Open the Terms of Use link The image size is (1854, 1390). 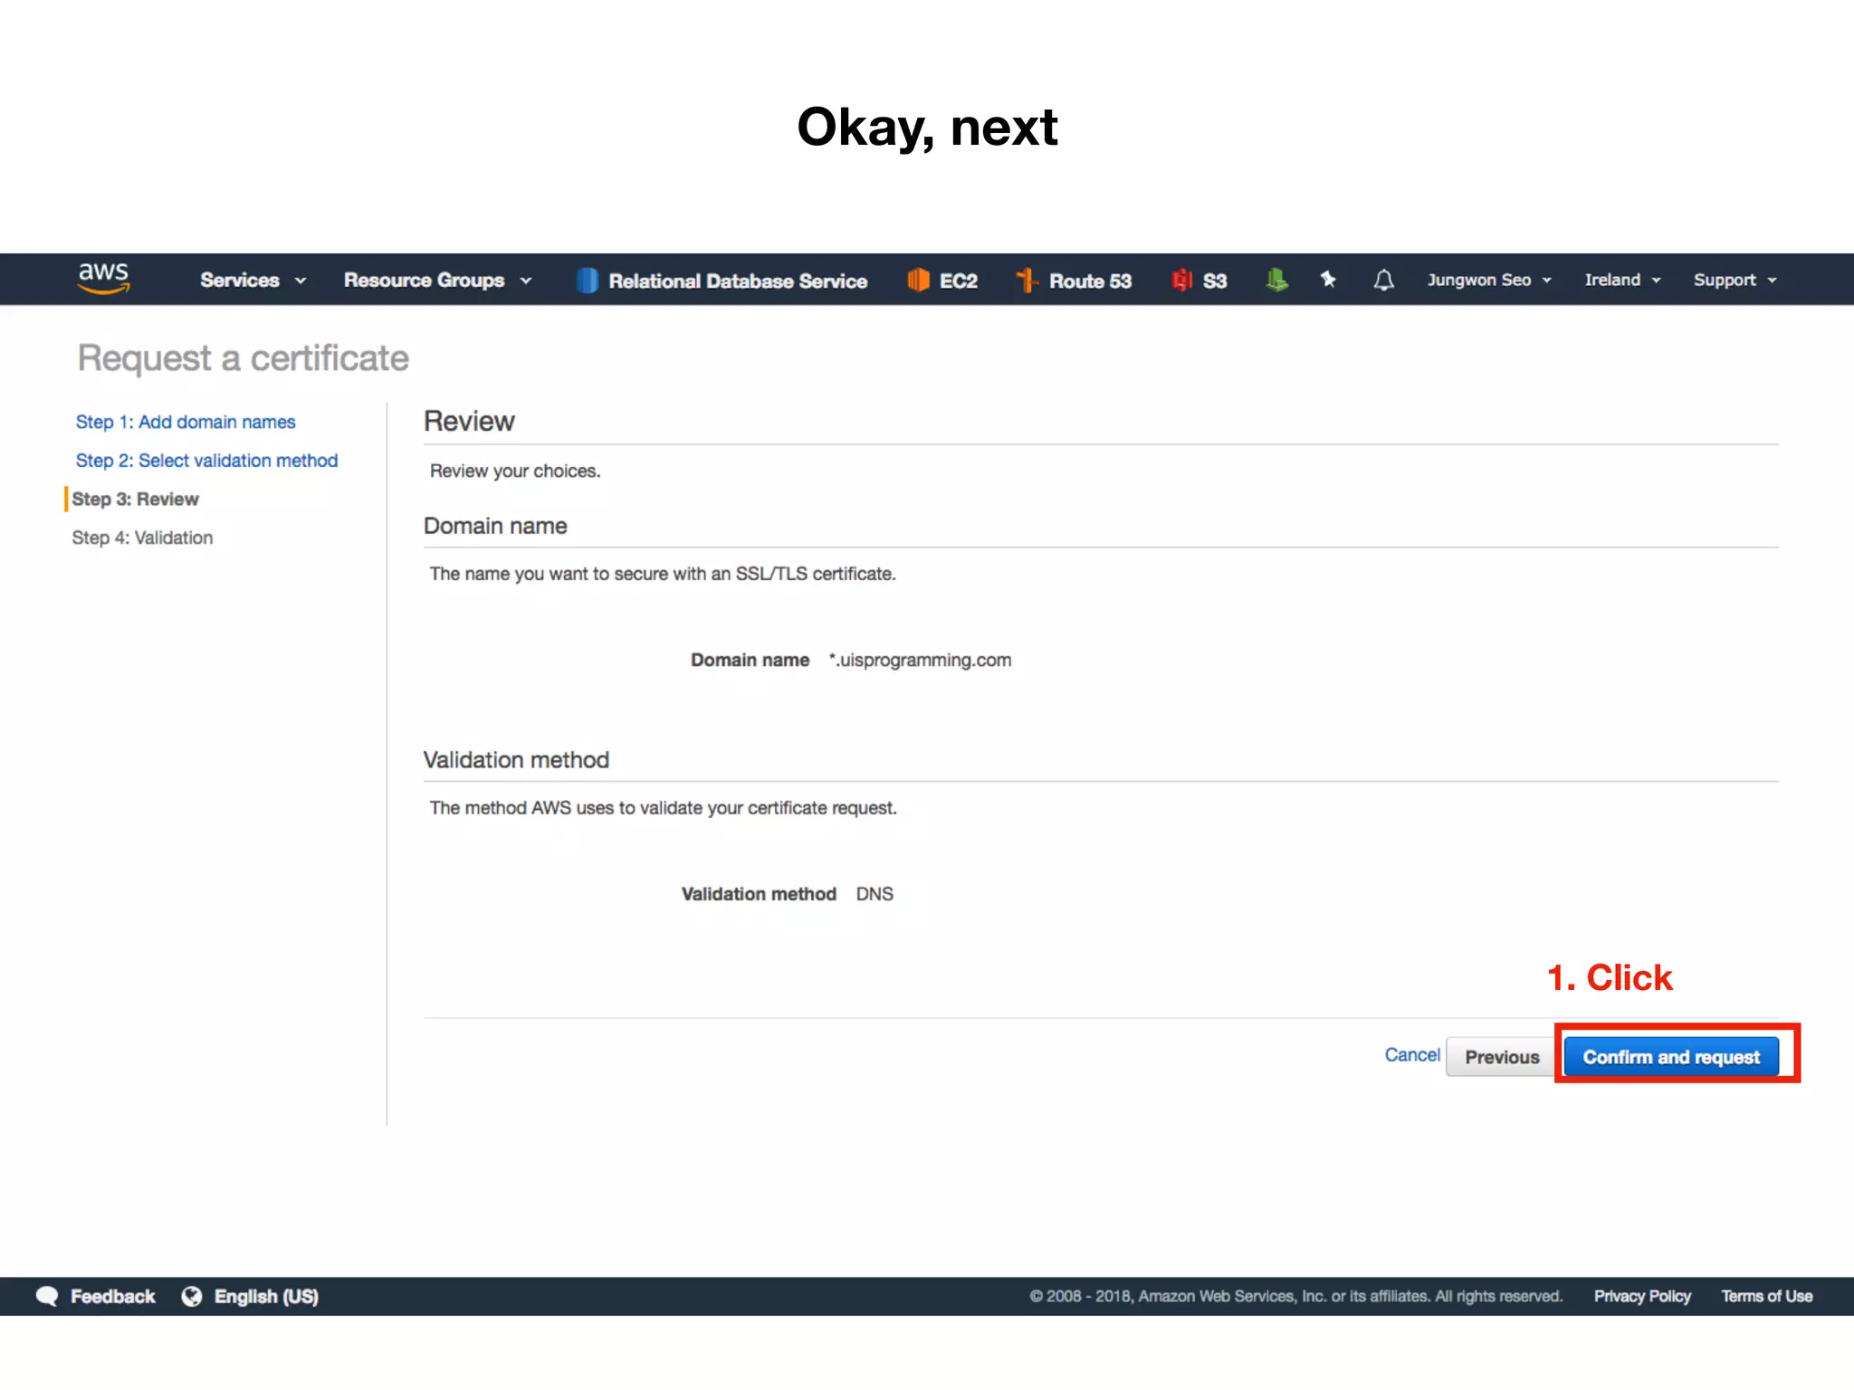pyautogui.click(x=1767, y=1296)
